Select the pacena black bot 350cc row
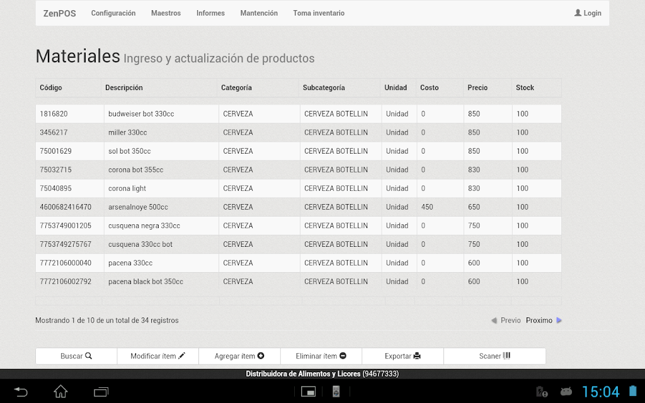The height and width of the screenshot is (403, 645). [298, 281]
